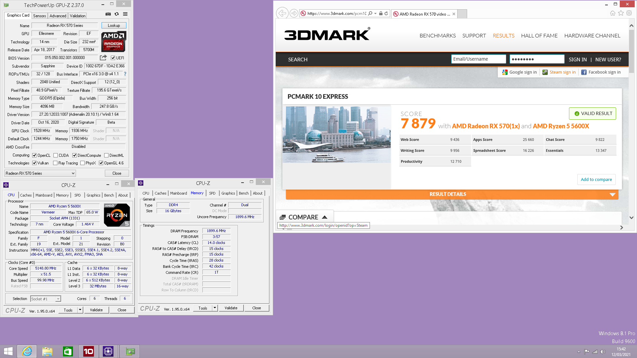
Task: Open Tools dropdown arrow in left CPU-Z window
Action: tap(80, 310)
